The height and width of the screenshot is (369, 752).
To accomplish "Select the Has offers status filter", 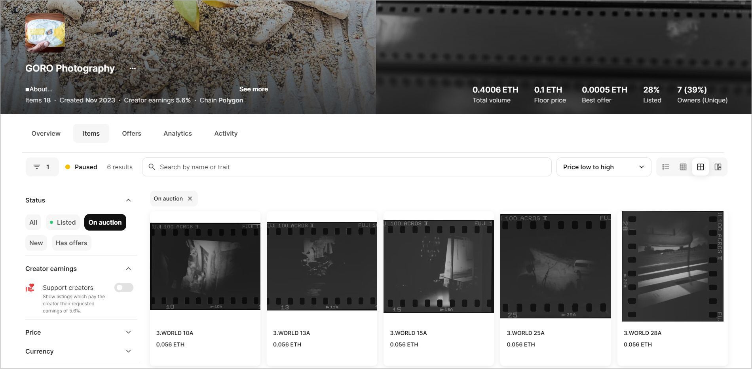I will tap(72, 243).
